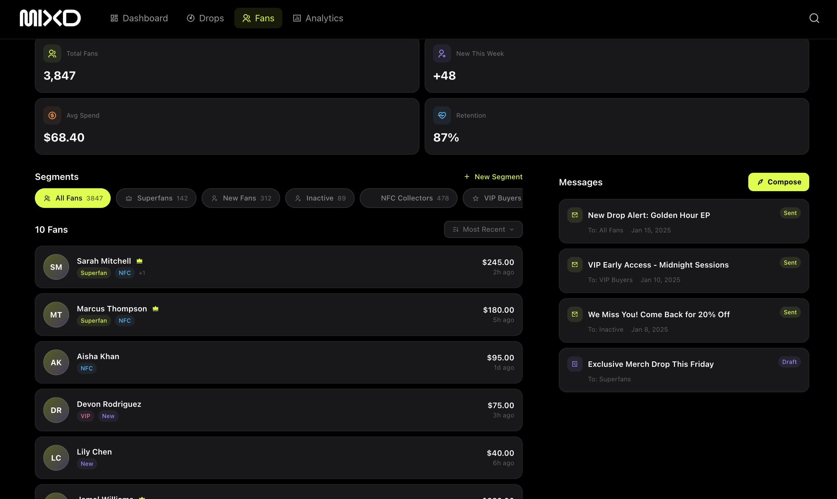Click the plus icon beside New Segment

click(x=467, y=177)
